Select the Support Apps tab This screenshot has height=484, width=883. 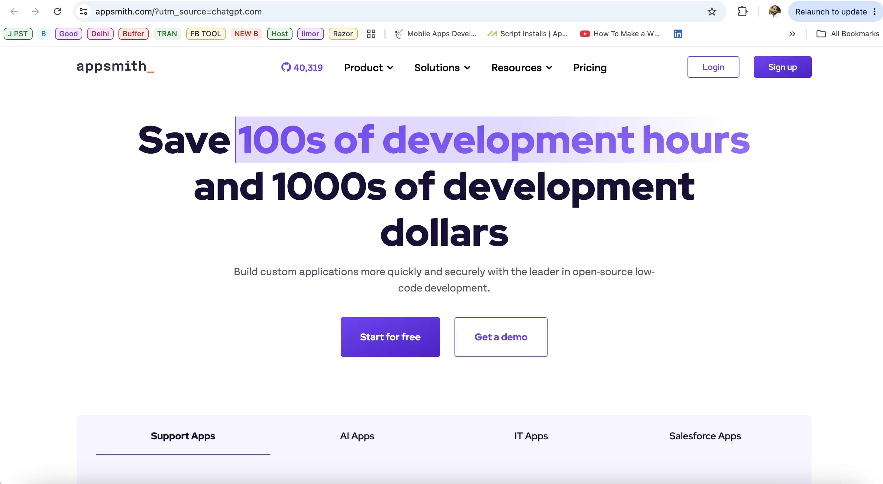183,436
